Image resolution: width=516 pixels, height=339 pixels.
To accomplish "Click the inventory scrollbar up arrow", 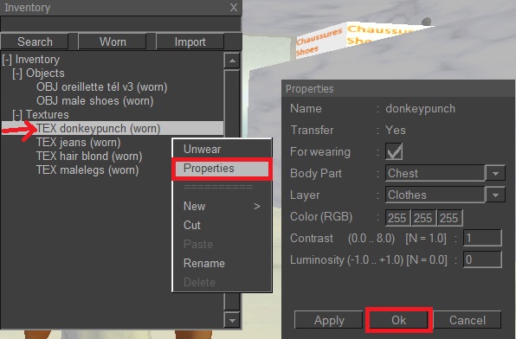I will pyautogui.click(x=232, y=61).
